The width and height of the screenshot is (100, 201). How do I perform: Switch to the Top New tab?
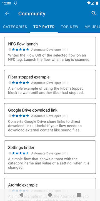69,27
